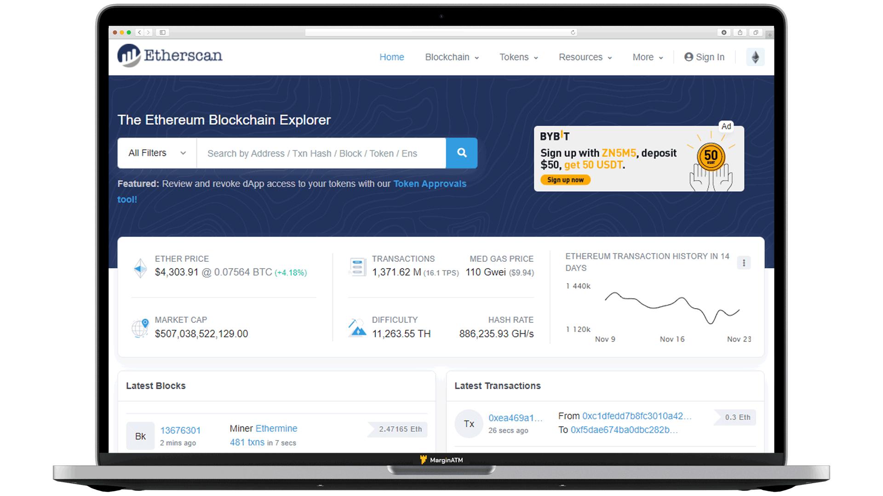
Task: Click the Latest Transactions heading
Action: pos(498,386)
